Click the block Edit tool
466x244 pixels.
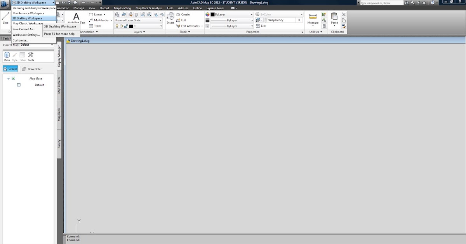(x=181, y=20)
